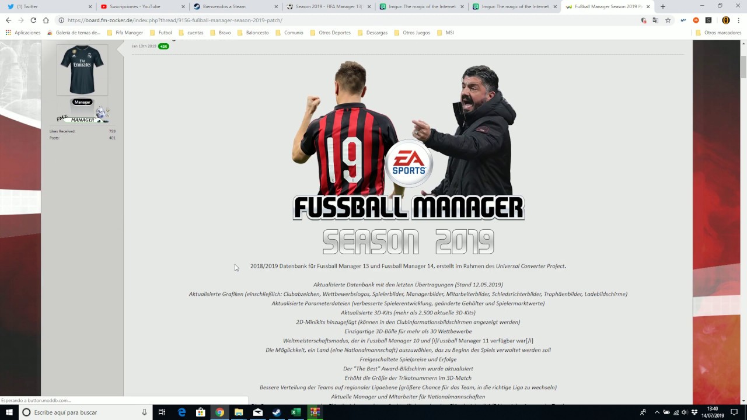Open the Chrome three-dot menu
747x420 pixels.
pyautogui.click(x=739, y=20)
